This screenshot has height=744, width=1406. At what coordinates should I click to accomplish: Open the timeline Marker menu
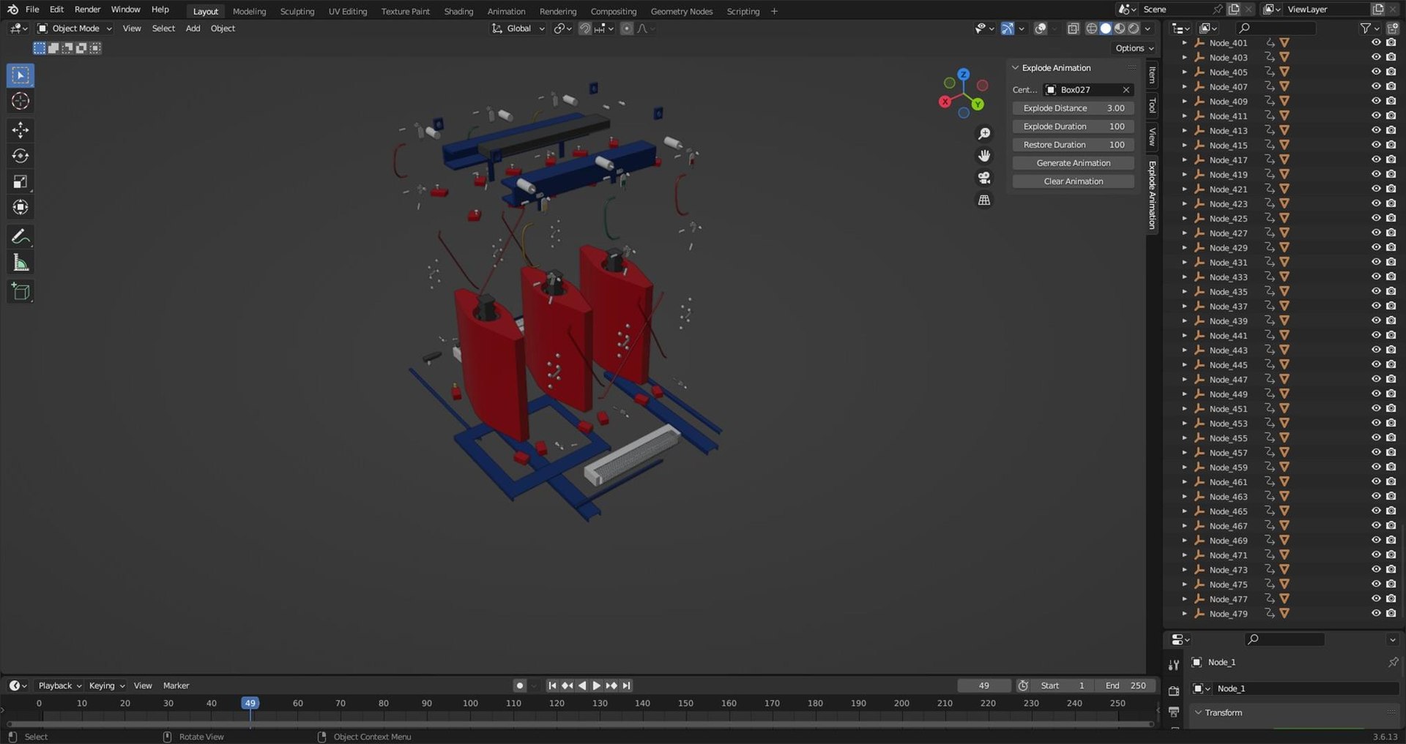[176, 685]
